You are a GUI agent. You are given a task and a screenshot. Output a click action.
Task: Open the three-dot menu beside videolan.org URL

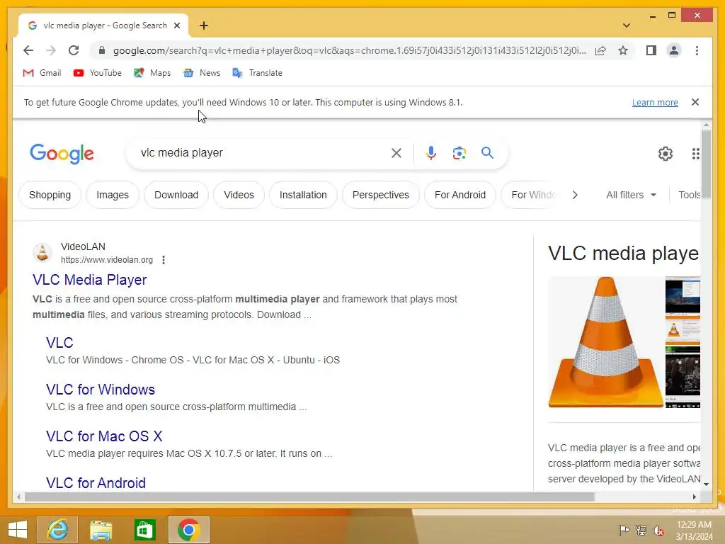[164, 260]
